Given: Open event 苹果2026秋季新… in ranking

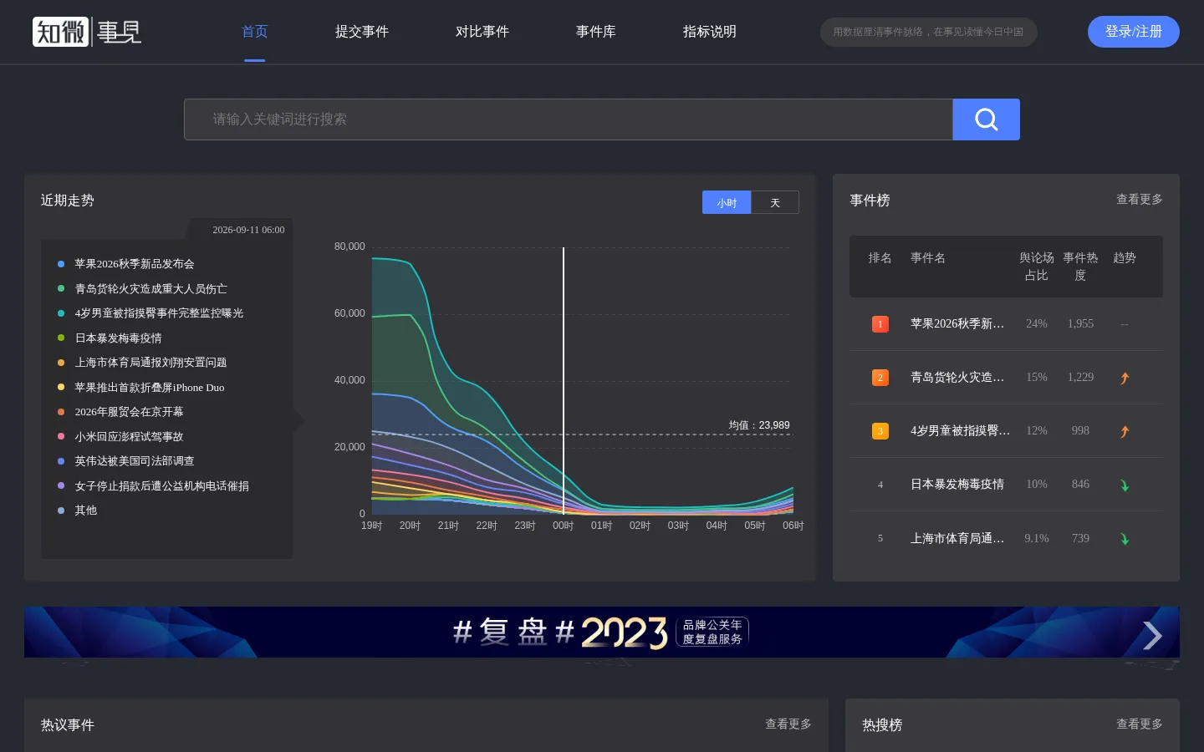Looking at the screenshot, I should coord(957,324).
